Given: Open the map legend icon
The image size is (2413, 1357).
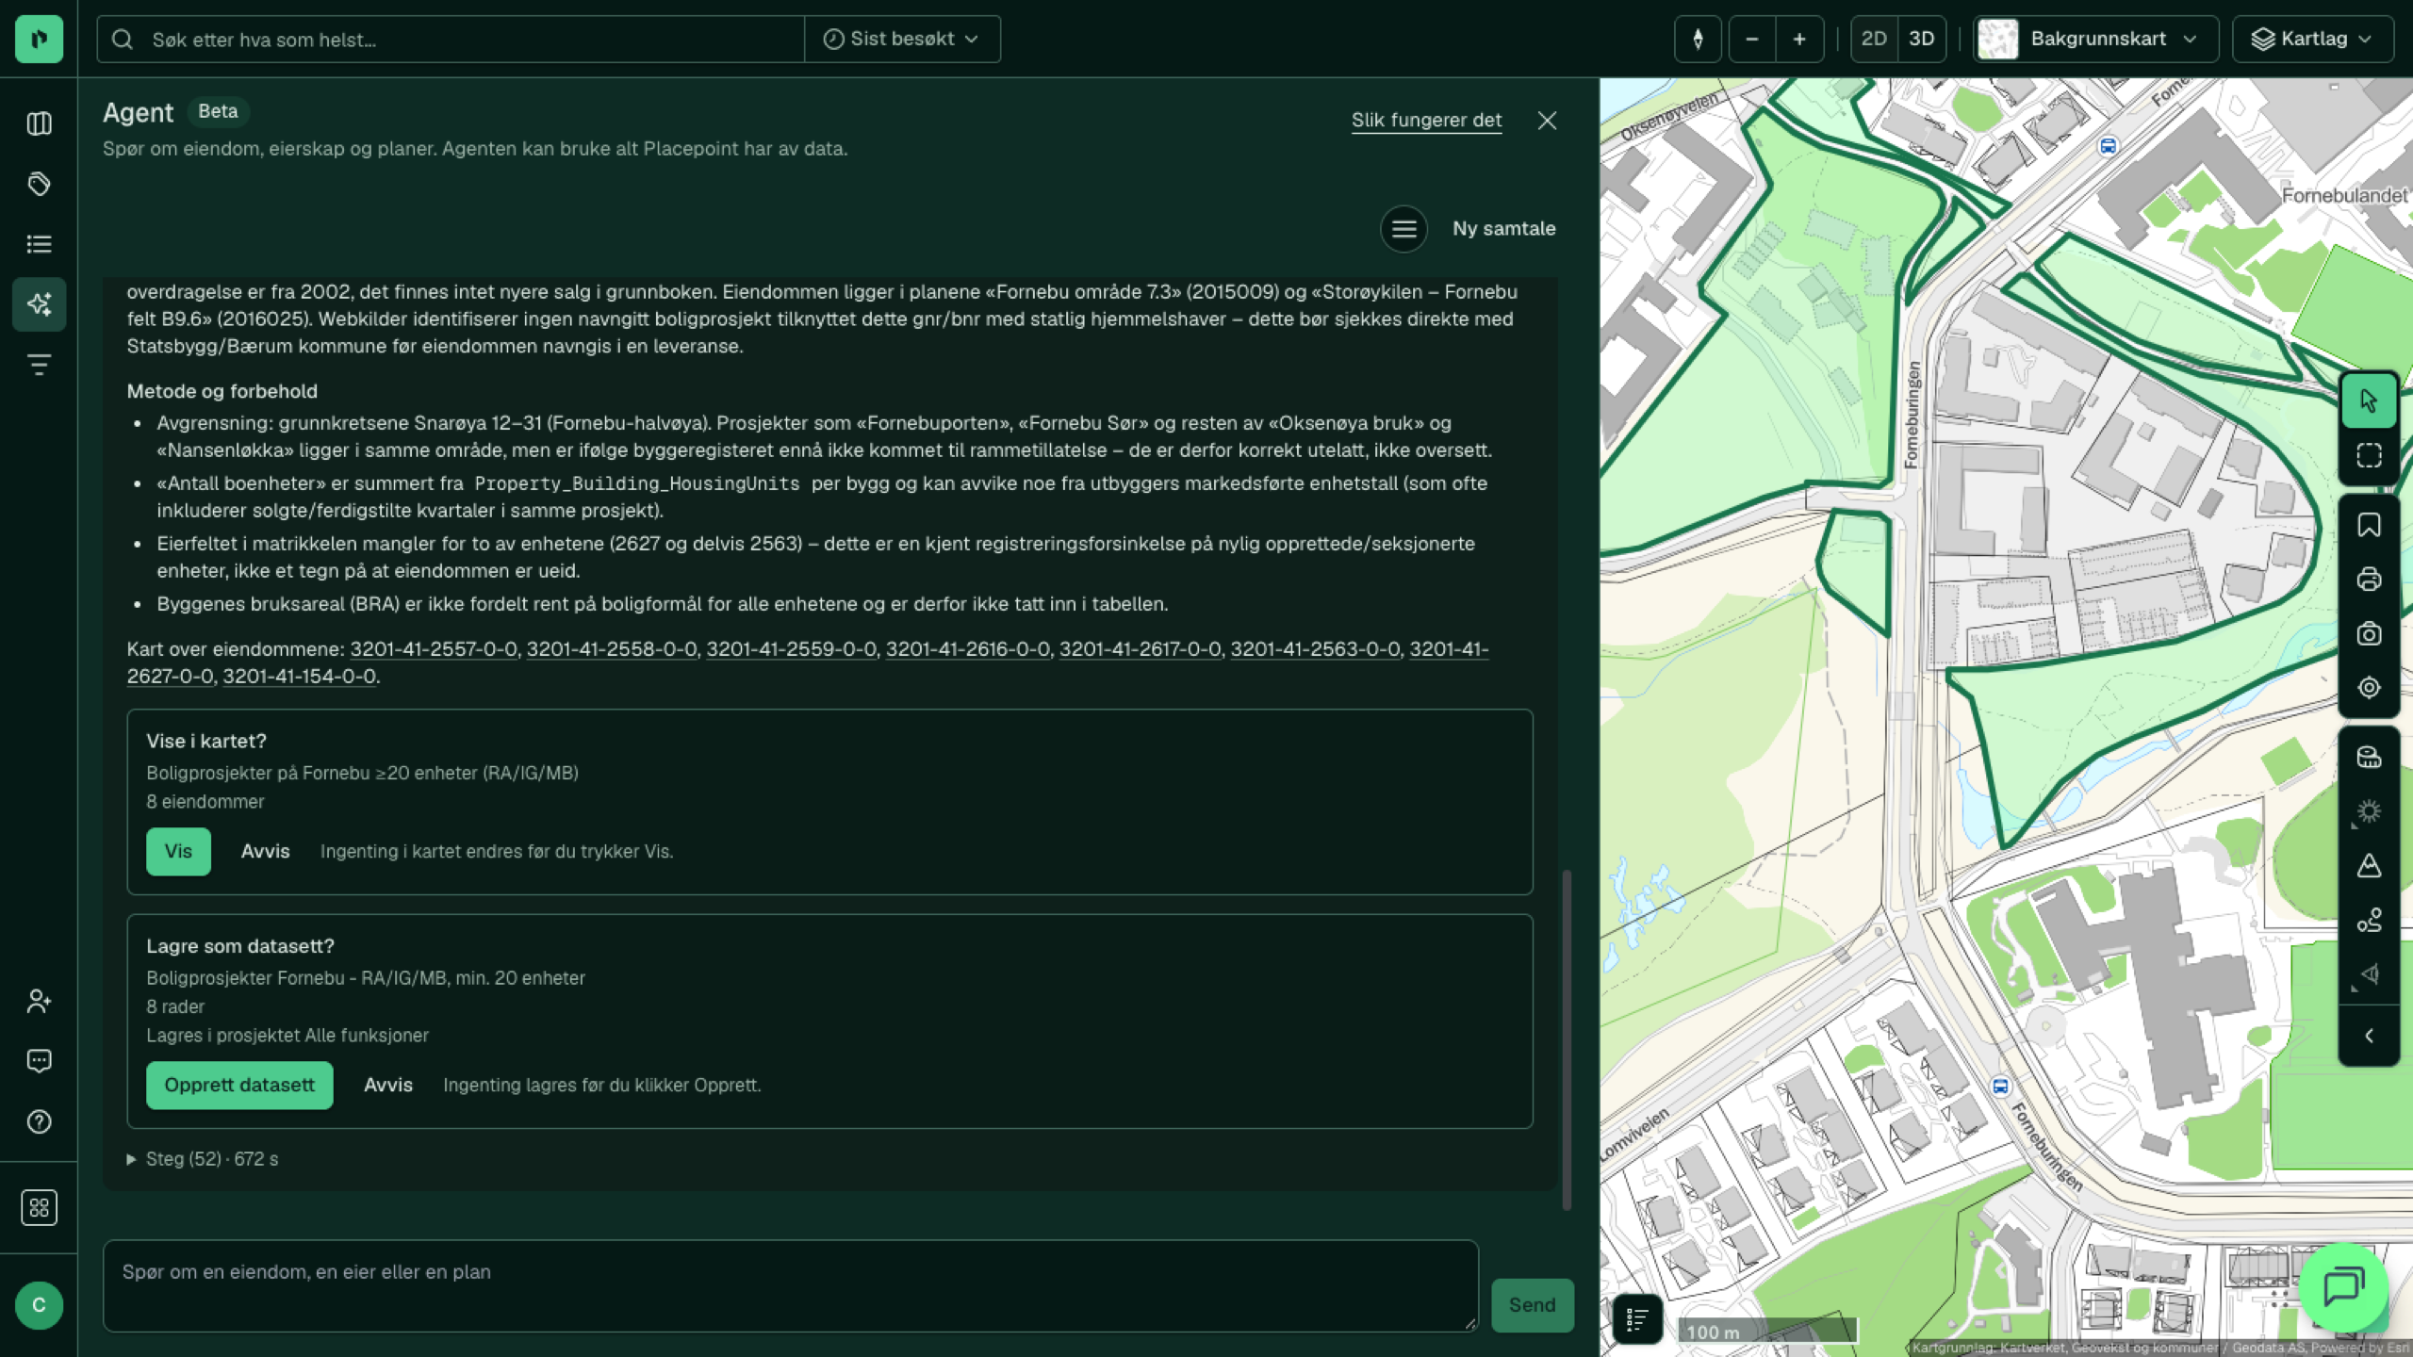Looking at the screenshot, I should pyautogui.click(x=1637, y=1319).
